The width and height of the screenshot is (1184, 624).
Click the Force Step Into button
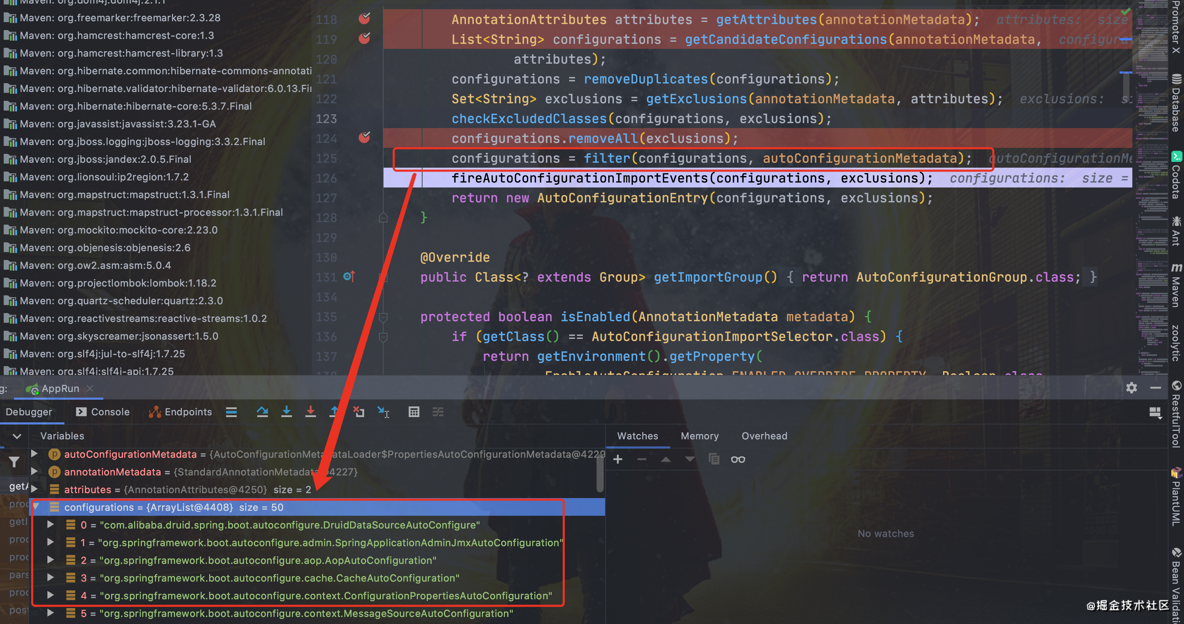[x=310, y=412]
